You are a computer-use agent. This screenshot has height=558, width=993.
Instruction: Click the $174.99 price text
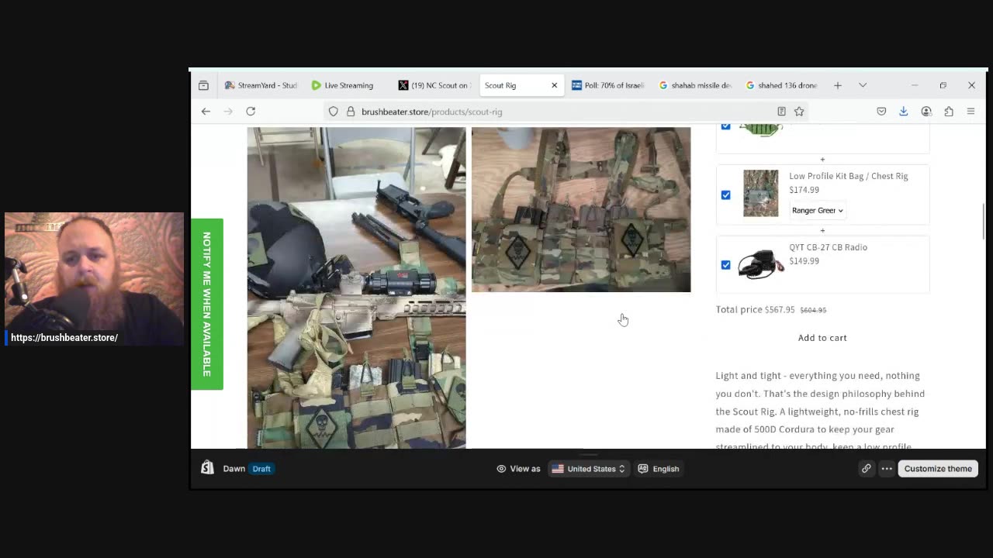click(x=804, y=190)
